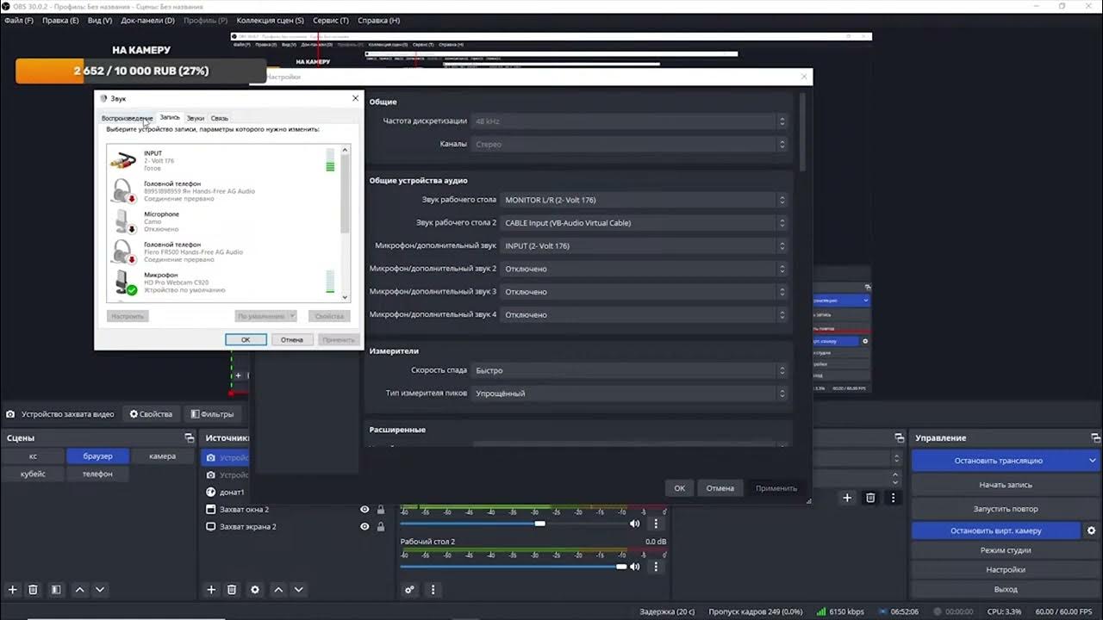Click OK in the Настройки dialog

tap(679, 488)
